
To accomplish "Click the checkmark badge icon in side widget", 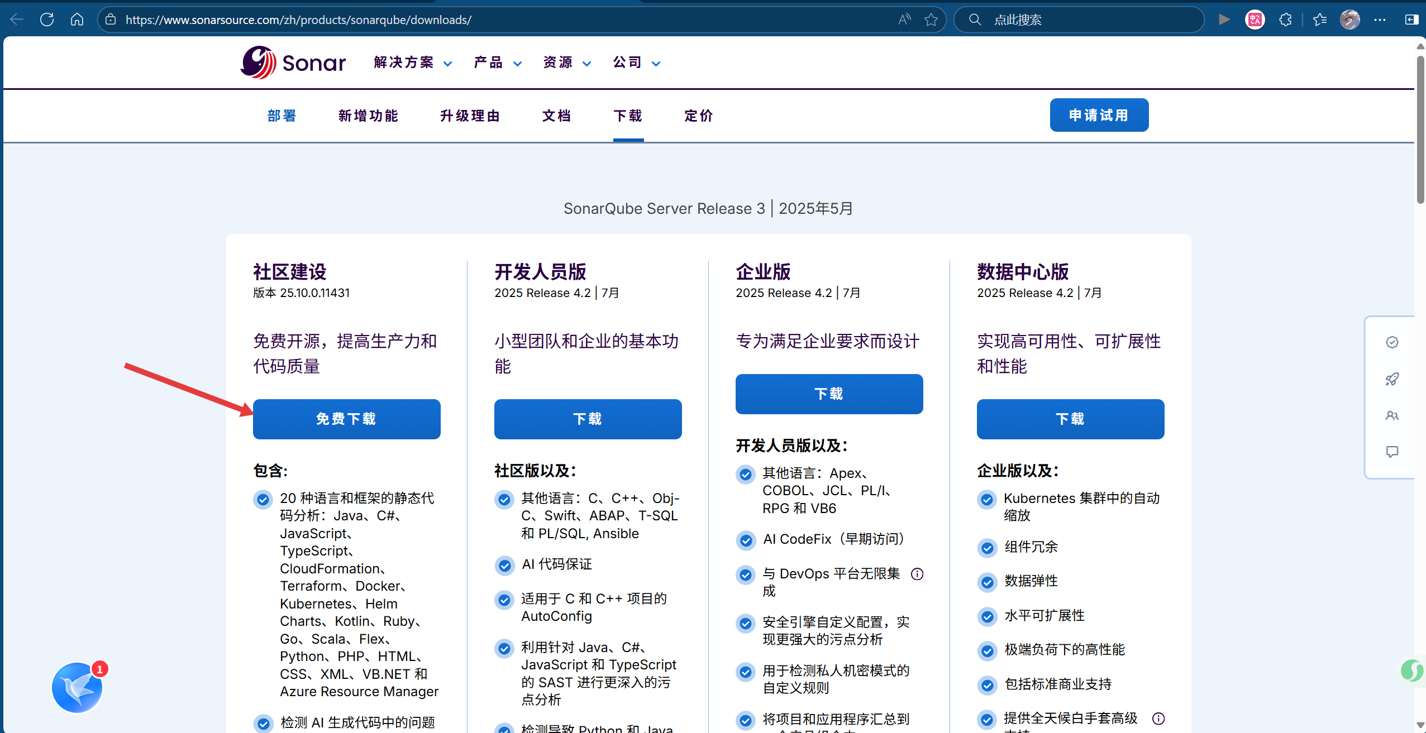I will (1392, 342).
